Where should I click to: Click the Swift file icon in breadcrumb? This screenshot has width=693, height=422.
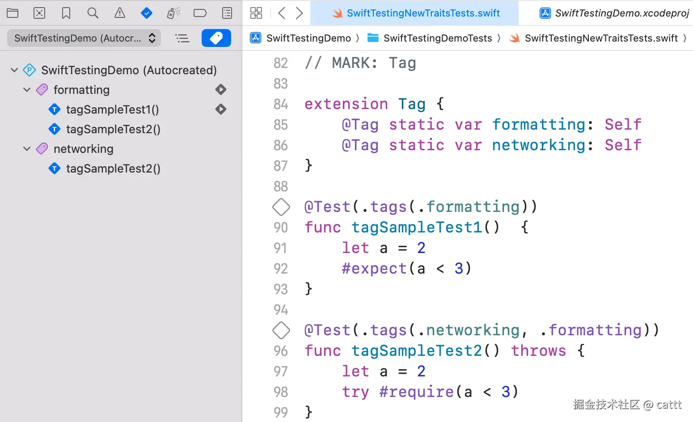(x=515, y=38)
